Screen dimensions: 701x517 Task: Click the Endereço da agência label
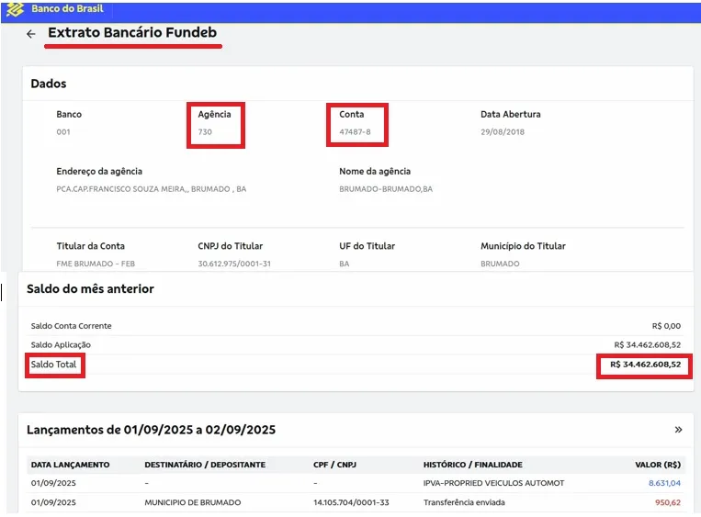[99, 171]
